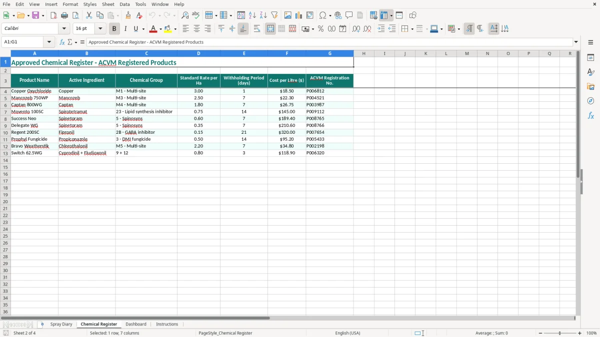This screenshot has width=600, height=337.
Task: Select Clone Formatting paintbrush
Action: 128,15
